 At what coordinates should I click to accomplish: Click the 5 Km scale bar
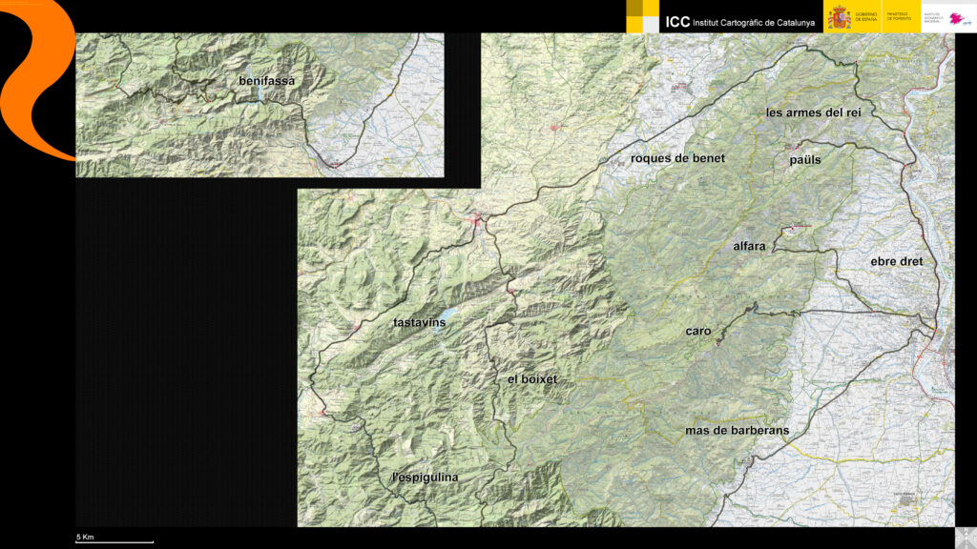114,539
